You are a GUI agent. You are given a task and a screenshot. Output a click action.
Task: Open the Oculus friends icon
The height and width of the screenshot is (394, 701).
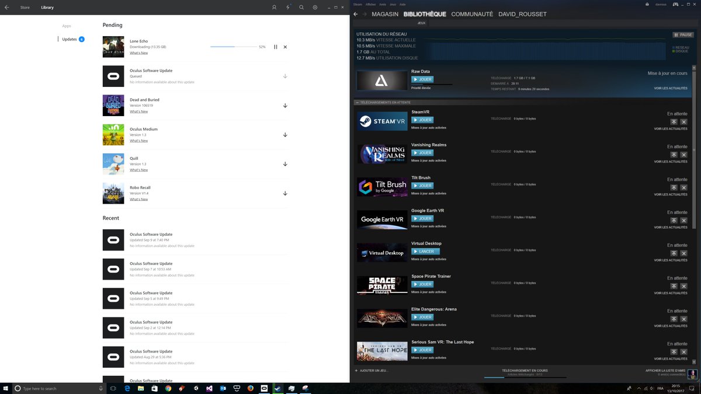[x=275, y=8]
